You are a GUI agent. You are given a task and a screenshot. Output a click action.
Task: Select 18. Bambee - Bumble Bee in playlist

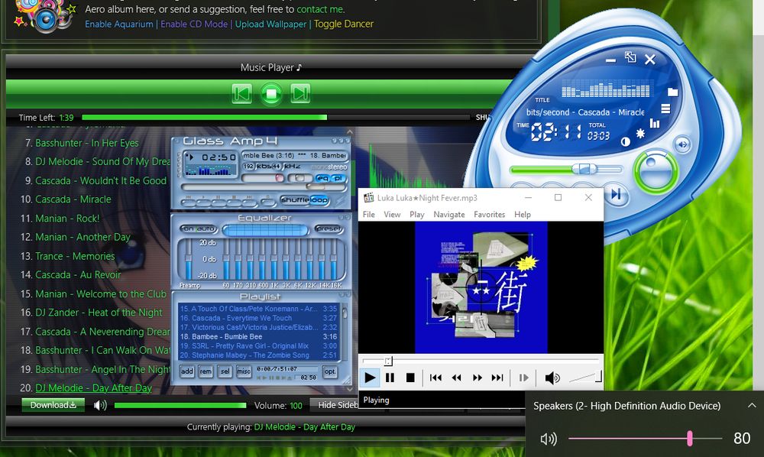[x=258, y=337]
